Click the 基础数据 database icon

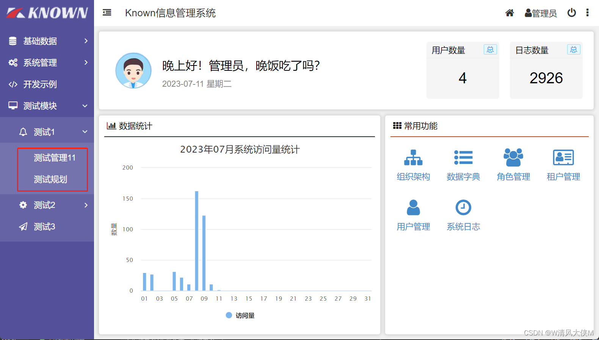(x=13, y=41)
